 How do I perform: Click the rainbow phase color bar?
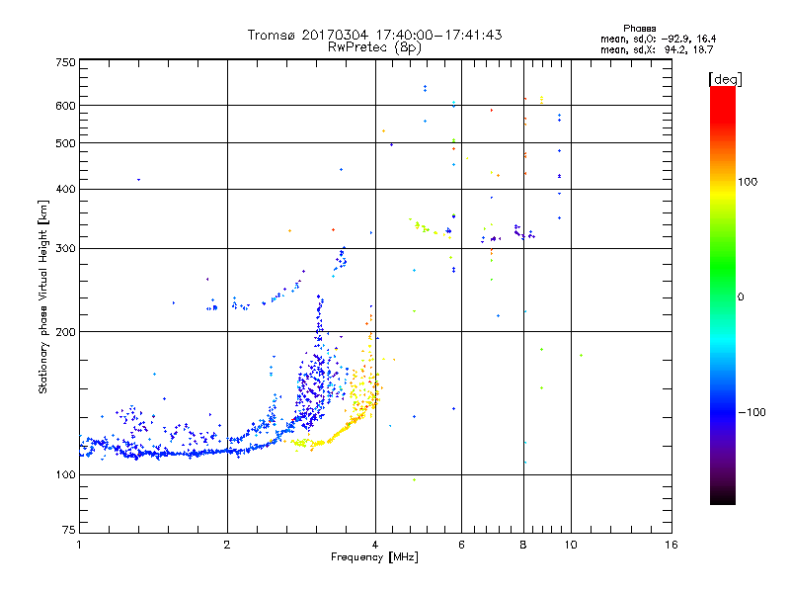tap(723, 295)
